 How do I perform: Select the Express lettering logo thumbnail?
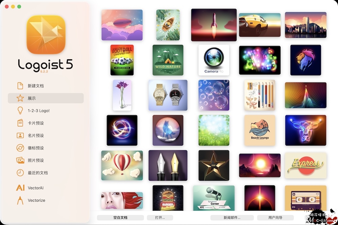click(x=306, y=165)
